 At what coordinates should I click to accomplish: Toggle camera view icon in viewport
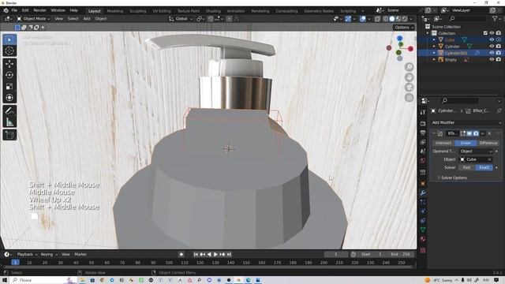pyautogui.click(x=409, y=88)
